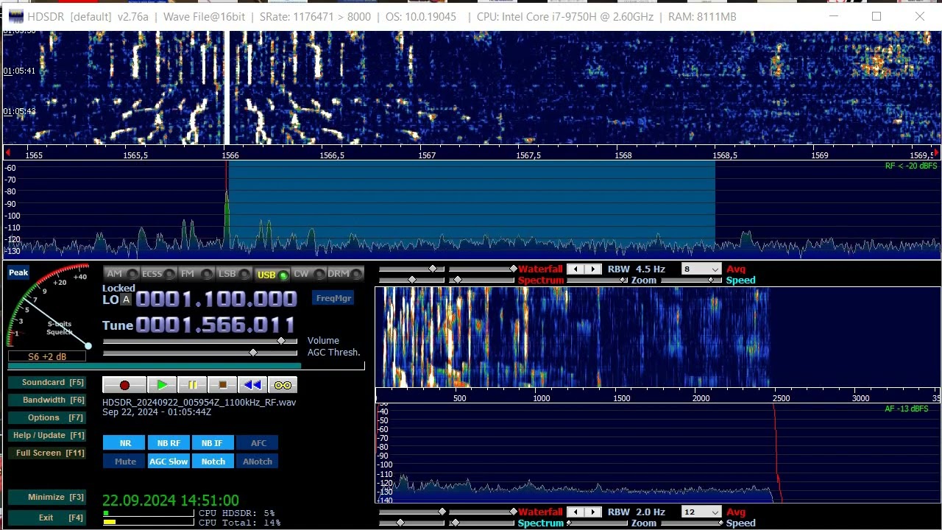
Task: Switch to Full Screen [F11]
Action: (46, 453)
